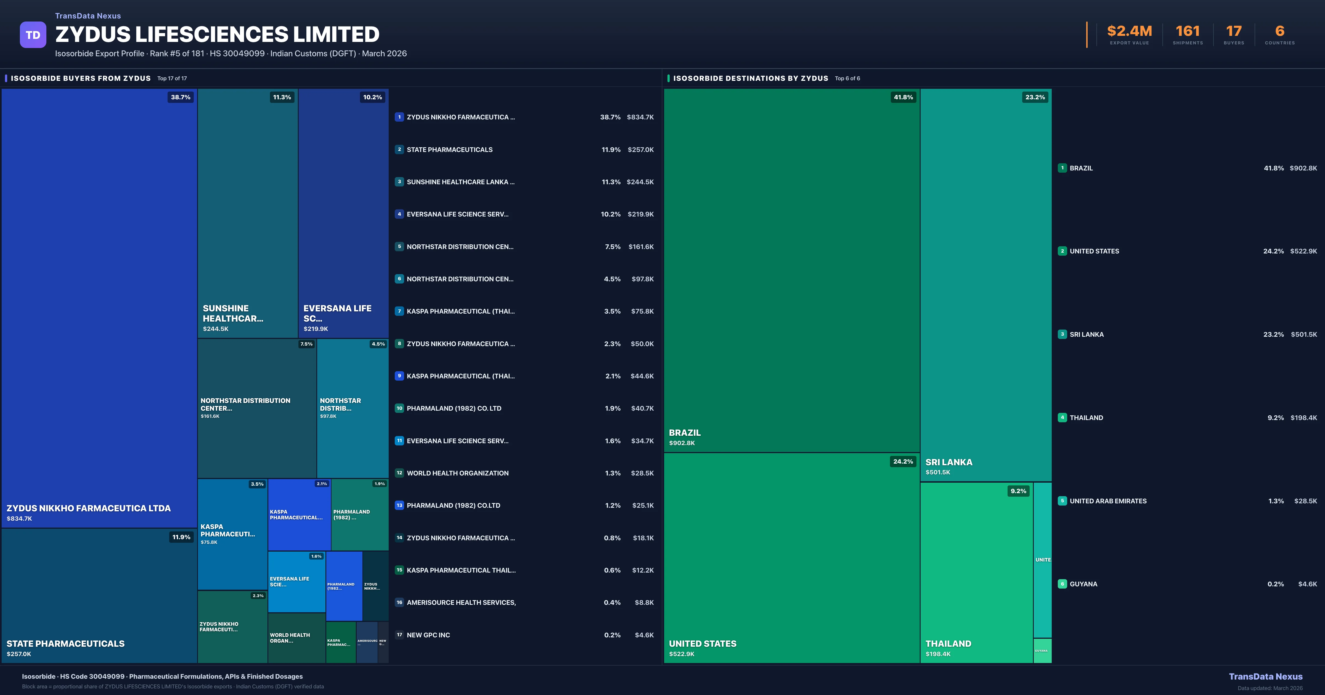Click the Sunshine Healthcare treemap tile
This screenshot has height=695, width=1325.
[247, 213]
